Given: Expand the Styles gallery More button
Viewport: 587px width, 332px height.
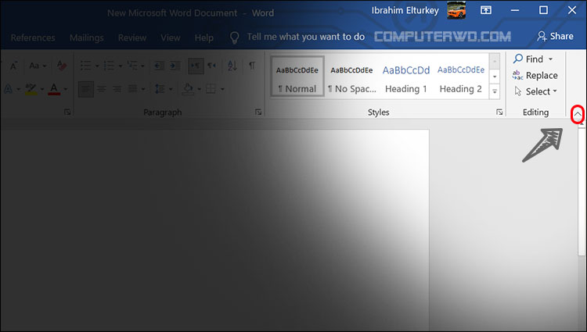Looking at the screenshot, I should coord(495,91).
